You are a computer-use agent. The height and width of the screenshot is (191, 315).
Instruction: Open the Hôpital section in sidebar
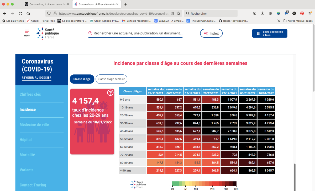(x=26, y=140)
